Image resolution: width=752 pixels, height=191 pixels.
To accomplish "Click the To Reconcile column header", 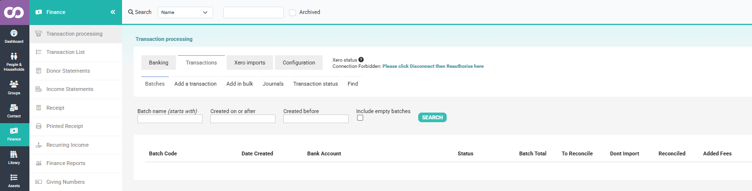I will (x=577, y=154).
